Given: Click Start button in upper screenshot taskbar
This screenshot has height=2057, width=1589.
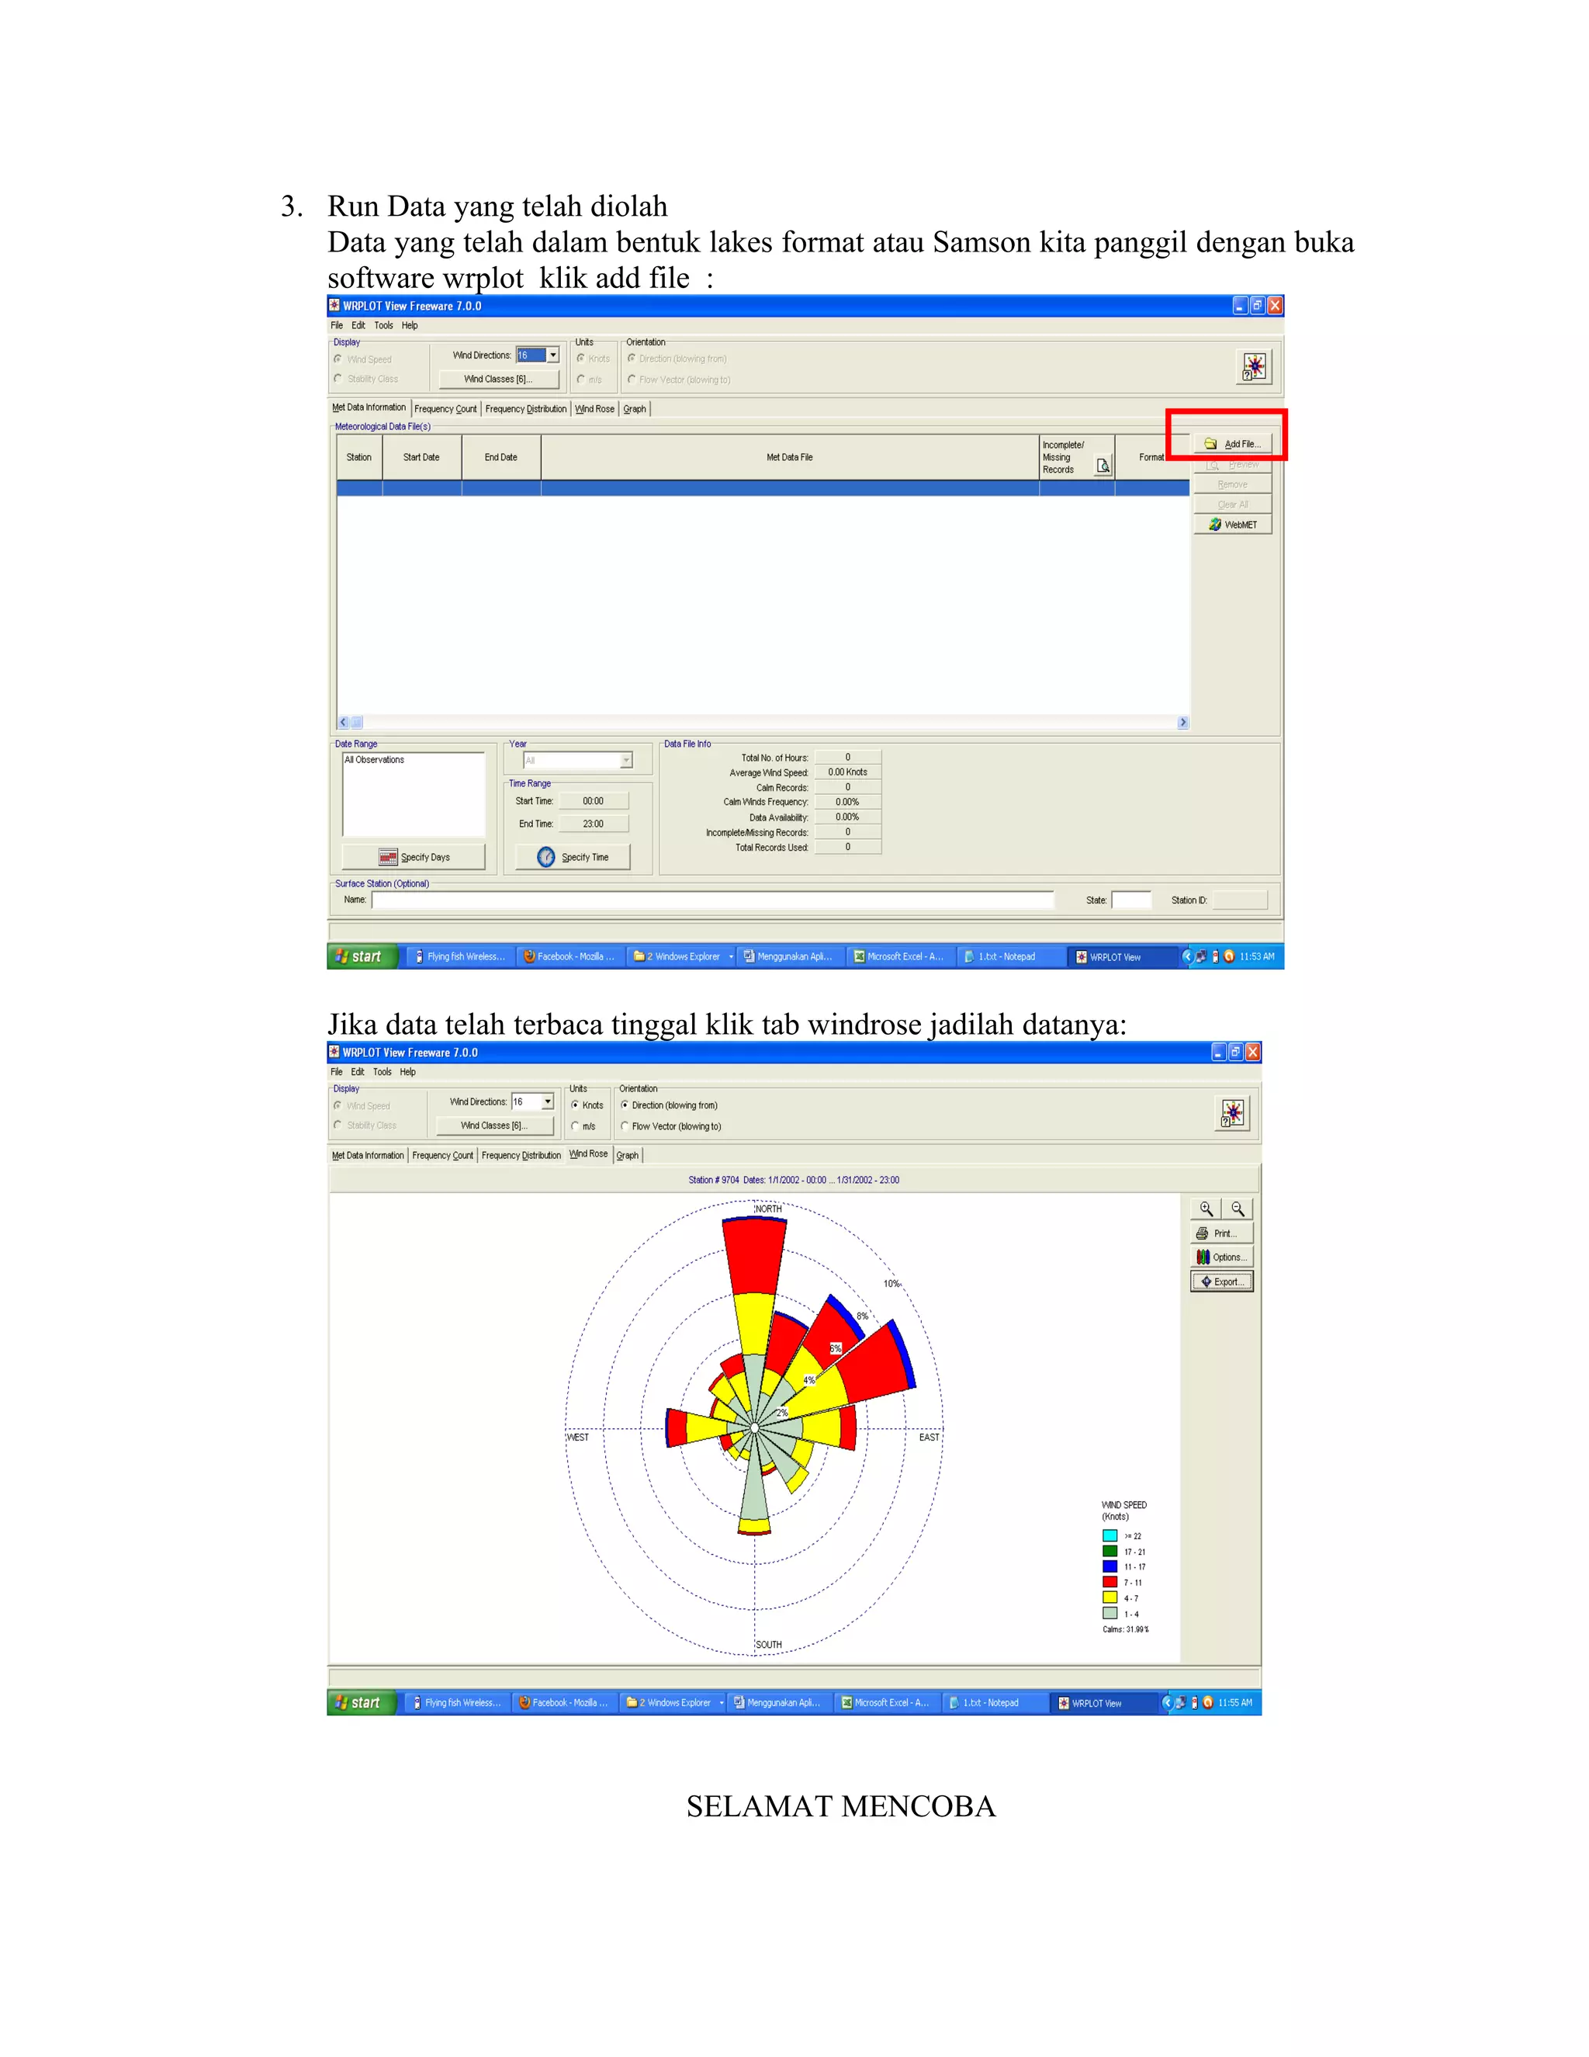Looking at the screenshot, I should coord(362,956).
